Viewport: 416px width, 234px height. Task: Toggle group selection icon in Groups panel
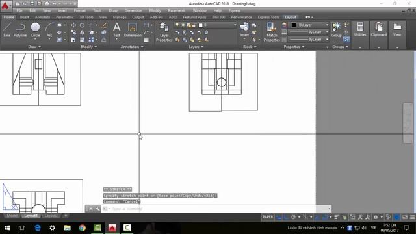click(346, 40)
